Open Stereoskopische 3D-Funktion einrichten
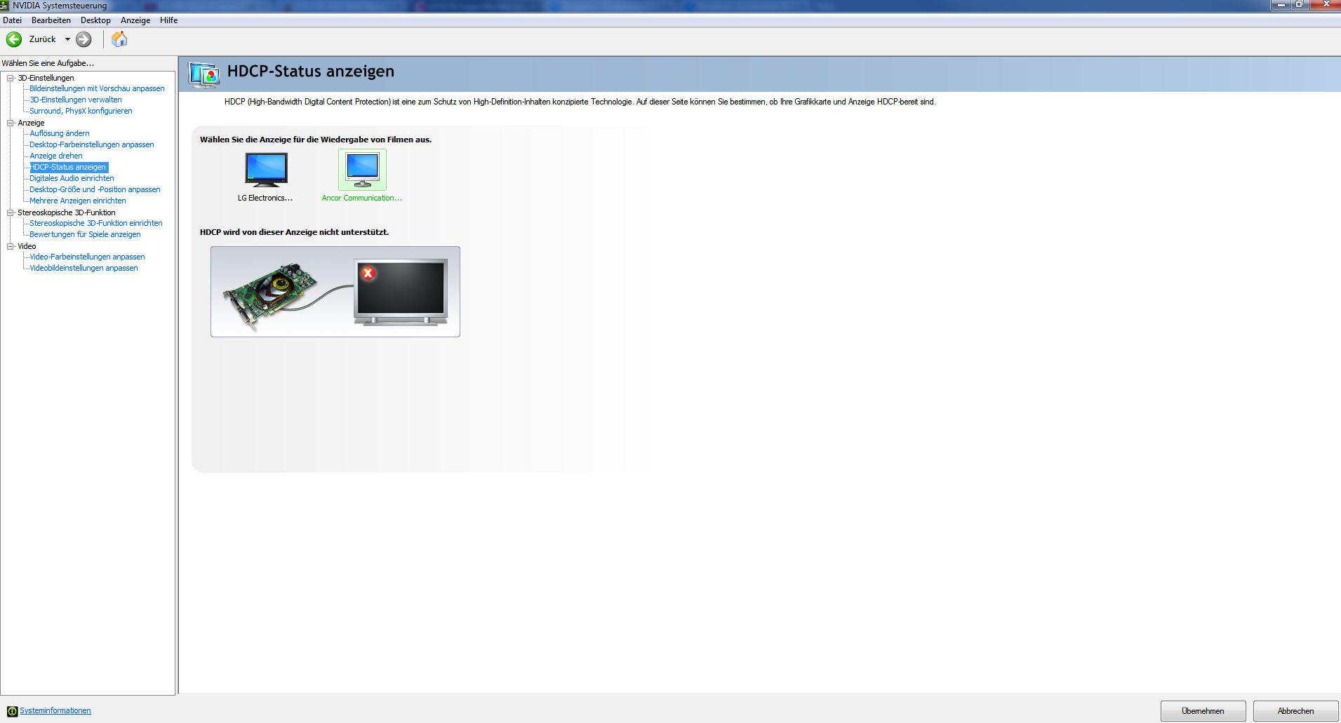The image size is (1341, 723). [x=96, y=223]
